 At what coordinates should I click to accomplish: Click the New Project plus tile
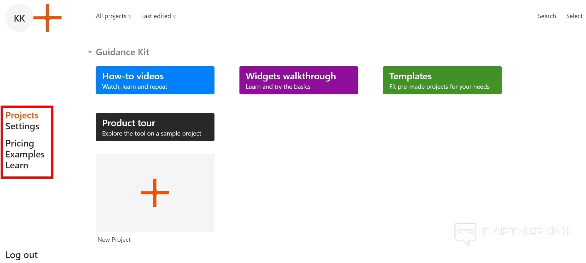[x=155, y=192]
